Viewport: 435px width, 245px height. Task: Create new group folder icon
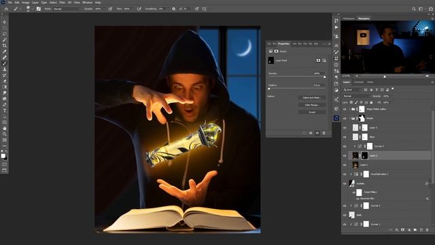point(415,230)
